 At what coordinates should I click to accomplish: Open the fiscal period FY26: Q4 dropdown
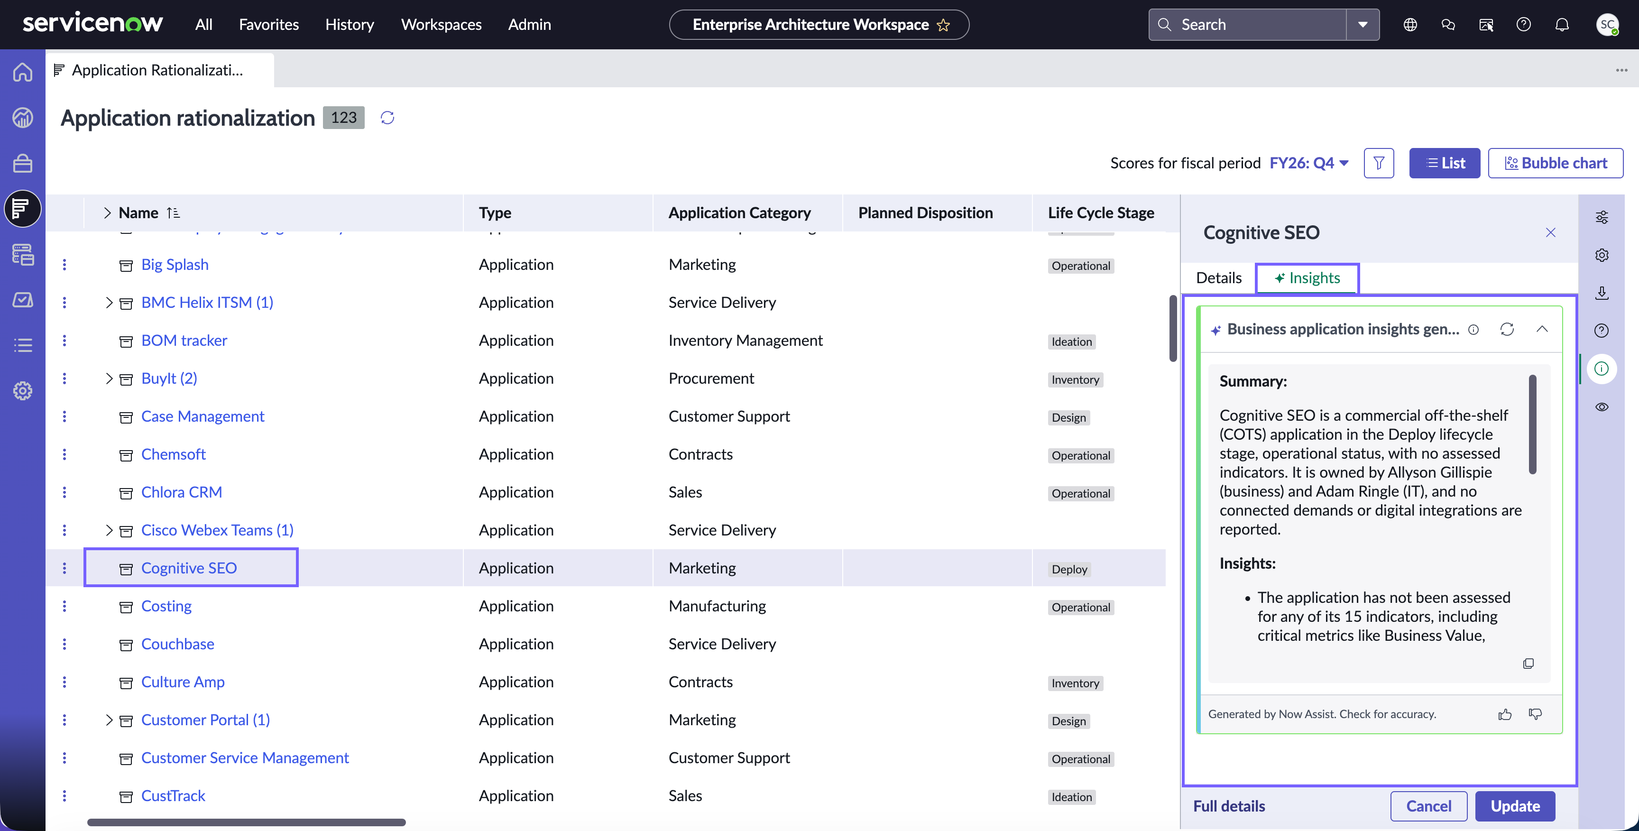click(x=1309, y=164)
